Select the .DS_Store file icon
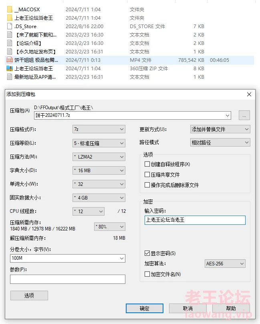This screenshot has height=324, width=260. pos(10,26)
